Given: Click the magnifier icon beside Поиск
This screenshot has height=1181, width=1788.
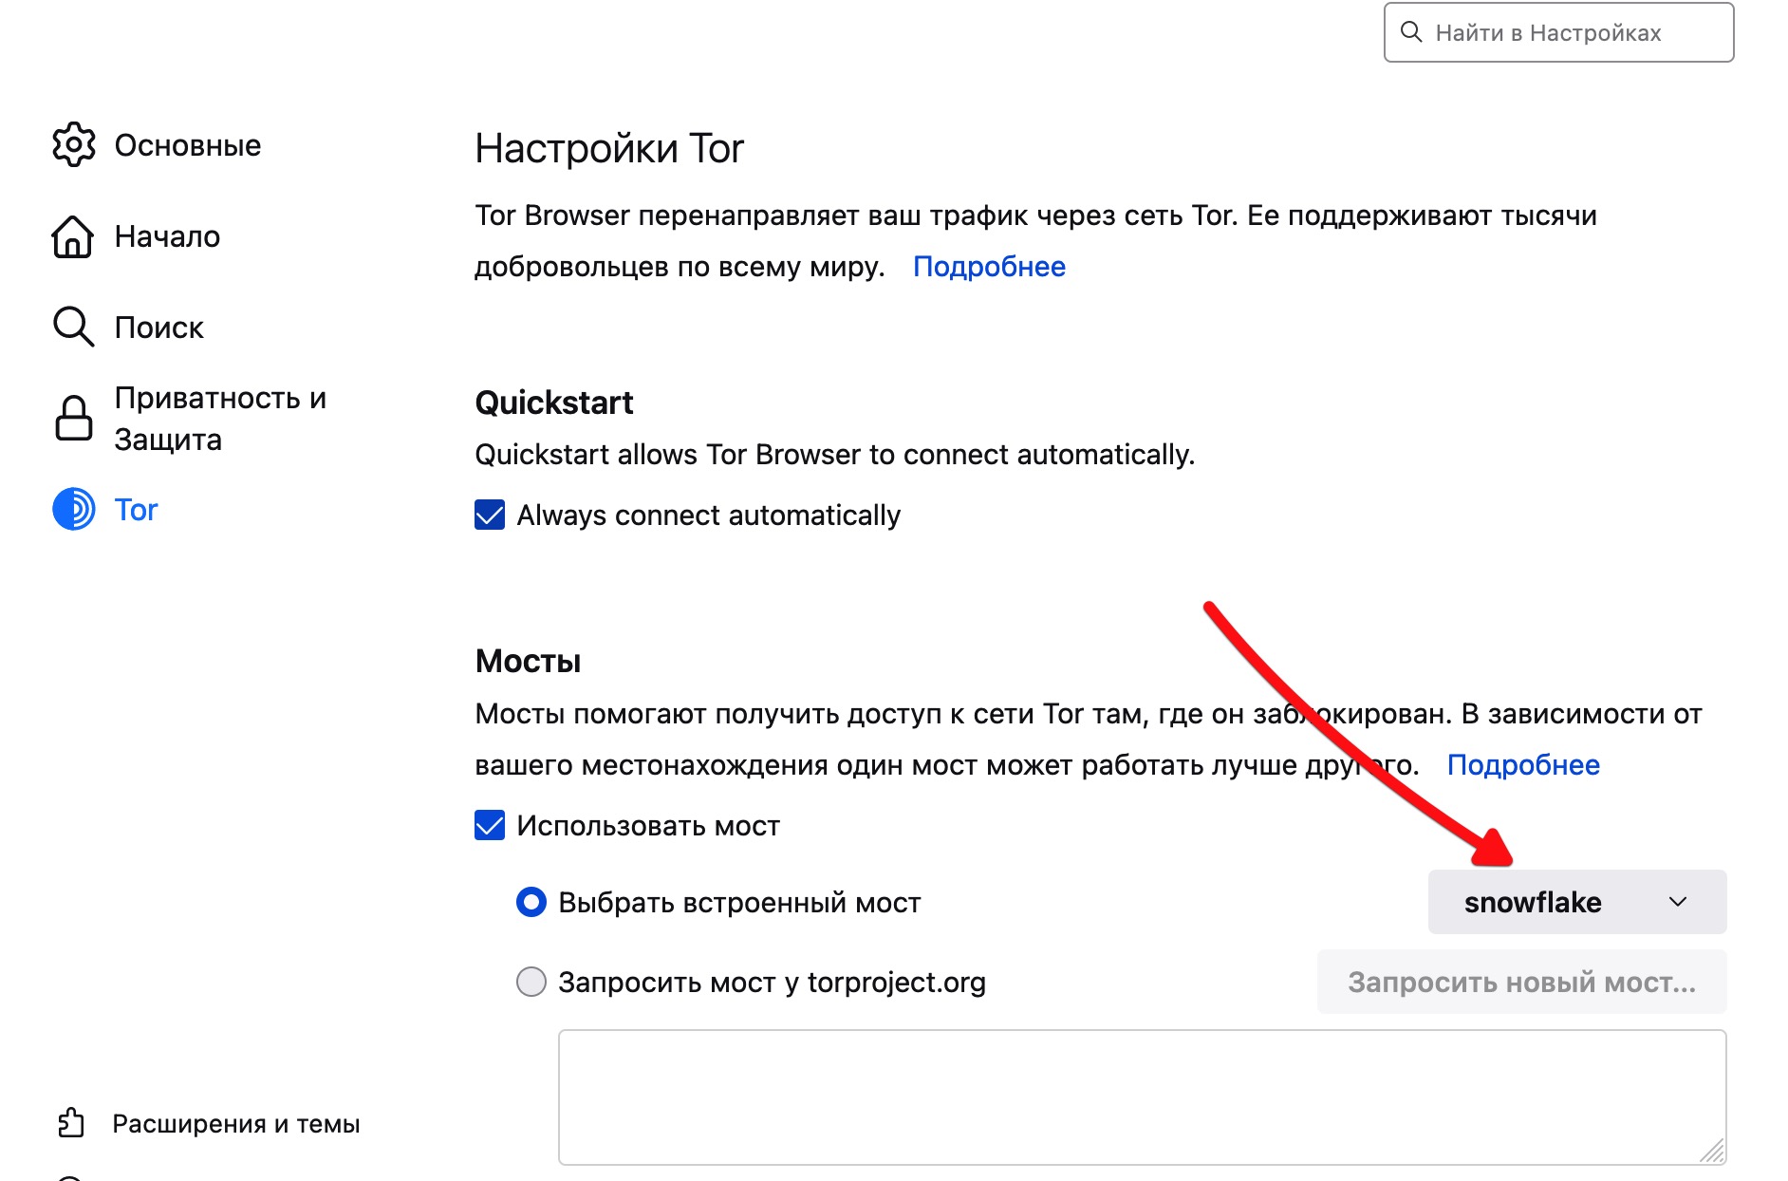Looking at the screenshot, I should (73, 327).
